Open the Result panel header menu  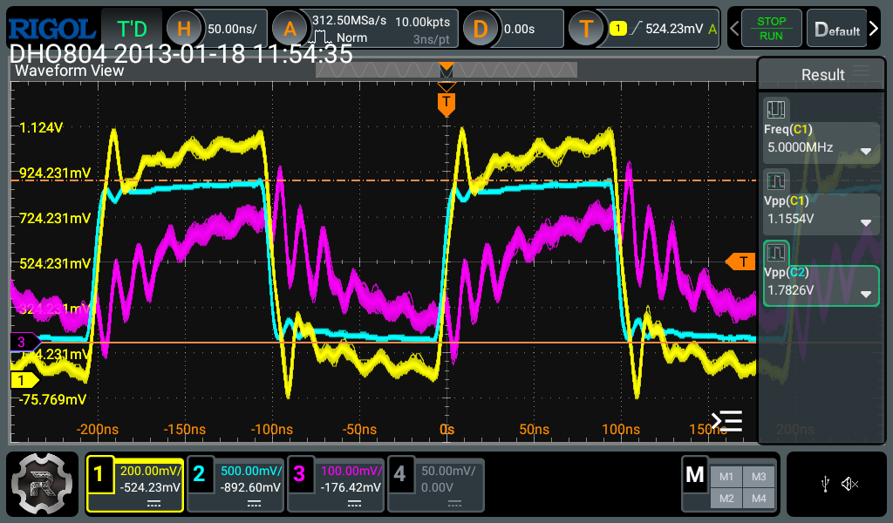coord(861,72)
